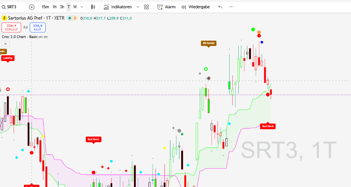Expand the timeframe dropdown chevron

[x=82, y=7]
